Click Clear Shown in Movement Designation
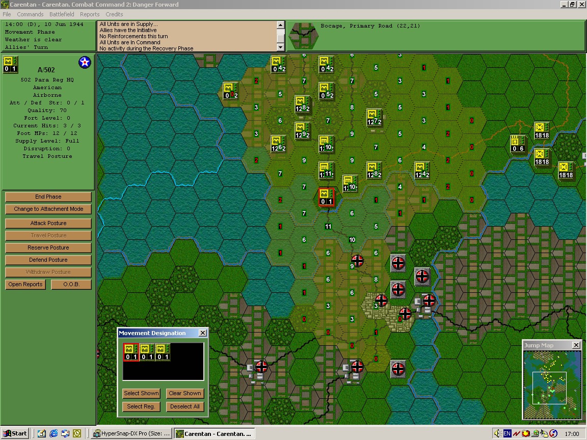The height and width of the screenshot is (440, 587). (185, 393)
